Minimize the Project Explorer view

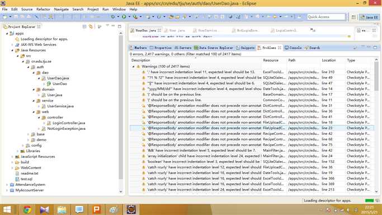tap(114, 26)
